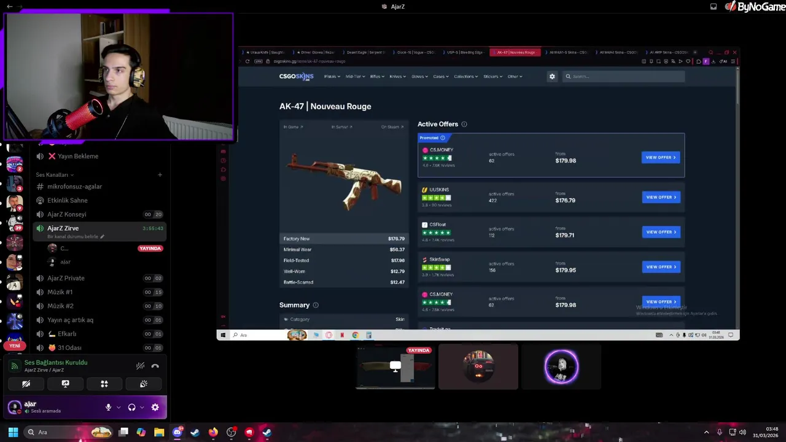Join the Efkarlı voice channel
The height and width of the screenshot is (442, 786).
point(98,334)
